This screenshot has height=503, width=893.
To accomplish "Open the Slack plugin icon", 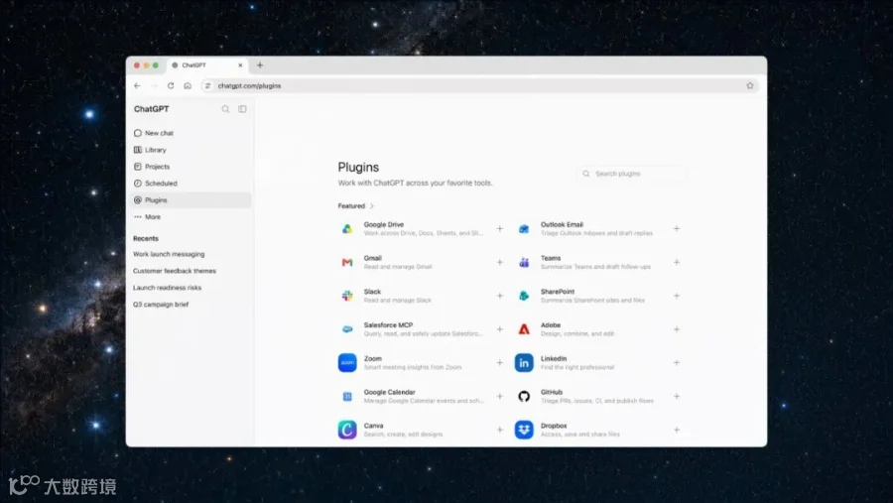I will coord(347,296).
